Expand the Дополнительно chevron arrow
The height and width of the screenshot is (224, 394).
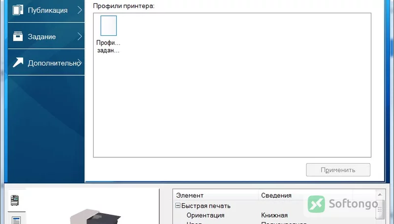[x=80, y=63]
